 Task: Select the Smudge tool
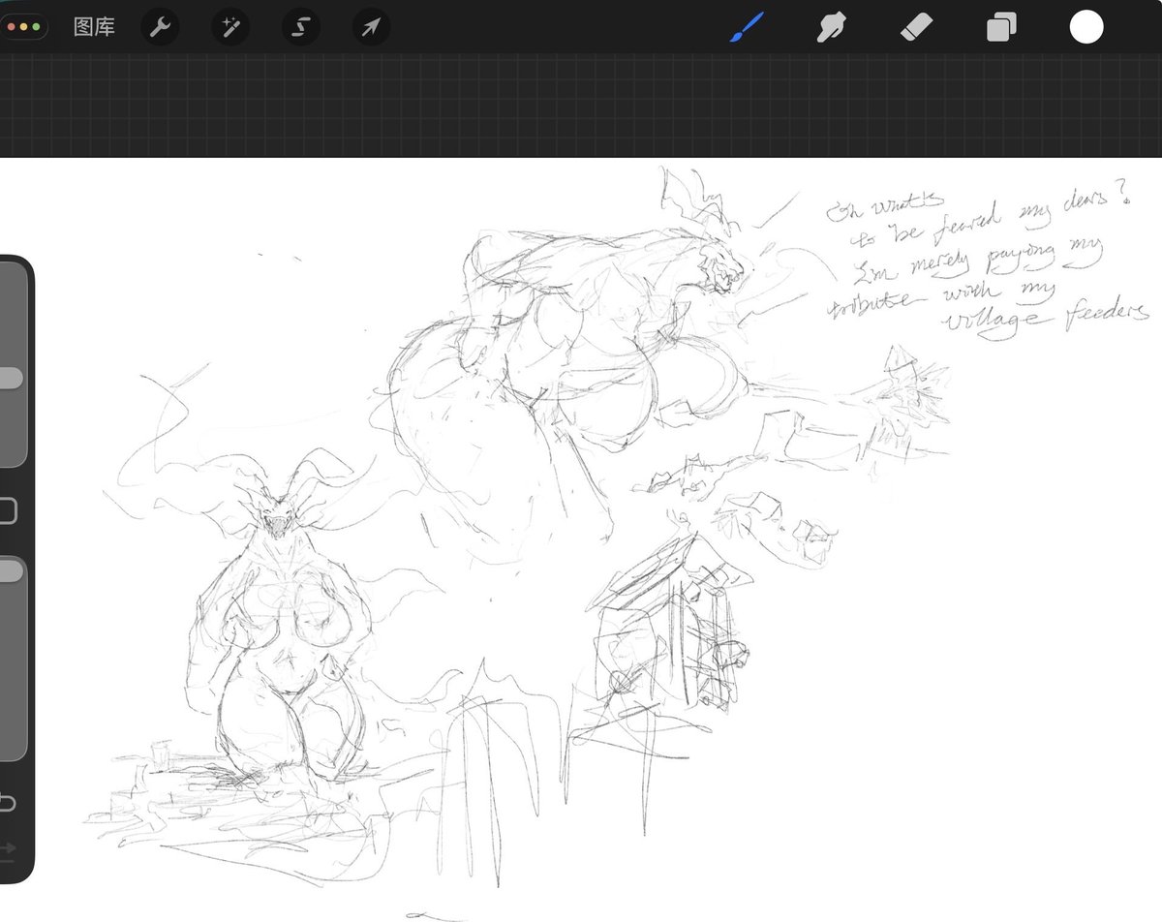[x=831, y=27]
